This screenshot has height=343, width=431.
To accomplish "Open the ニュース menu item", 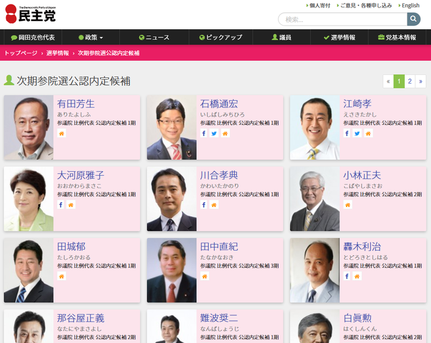I will pyautogui.click(x=154, y=37).
